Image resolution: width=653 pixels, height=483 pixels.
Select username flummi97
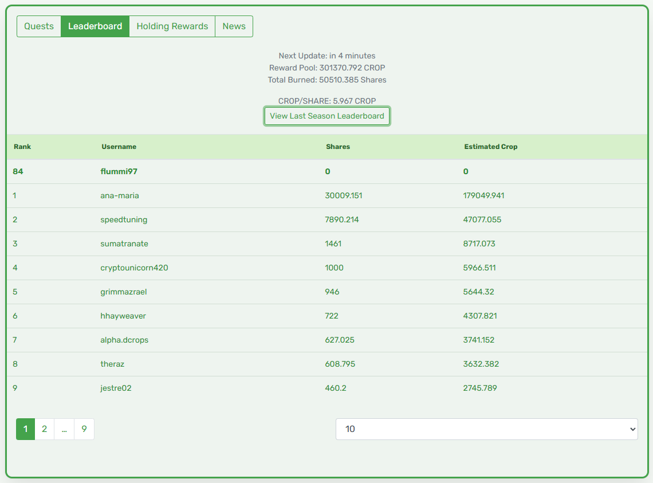tap(119, 171)
